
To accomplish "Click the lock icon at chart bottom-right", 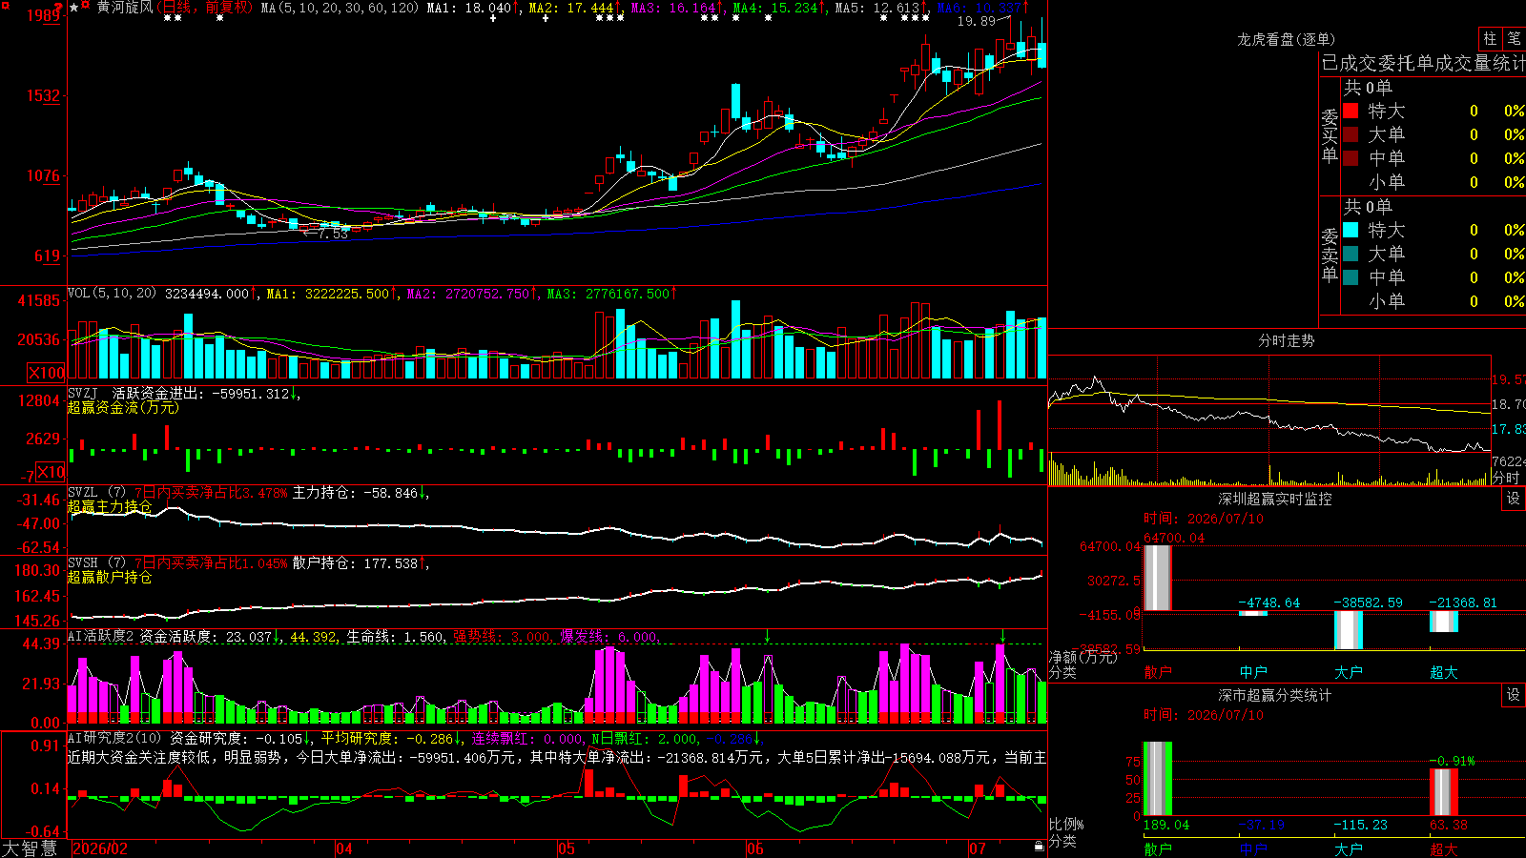I will (1040, 847).
